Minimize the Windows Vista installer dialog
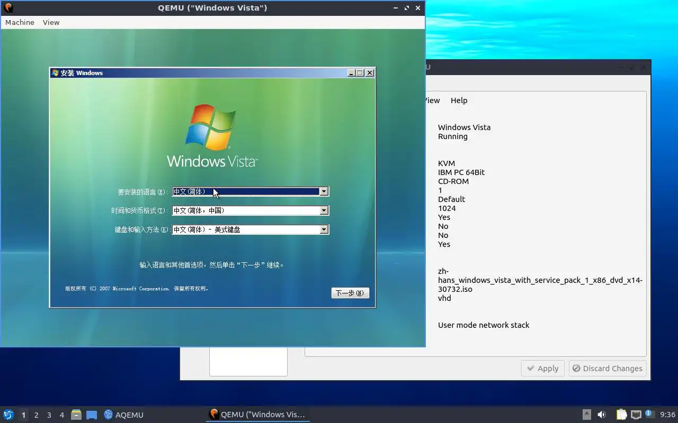 click(351, 73)
